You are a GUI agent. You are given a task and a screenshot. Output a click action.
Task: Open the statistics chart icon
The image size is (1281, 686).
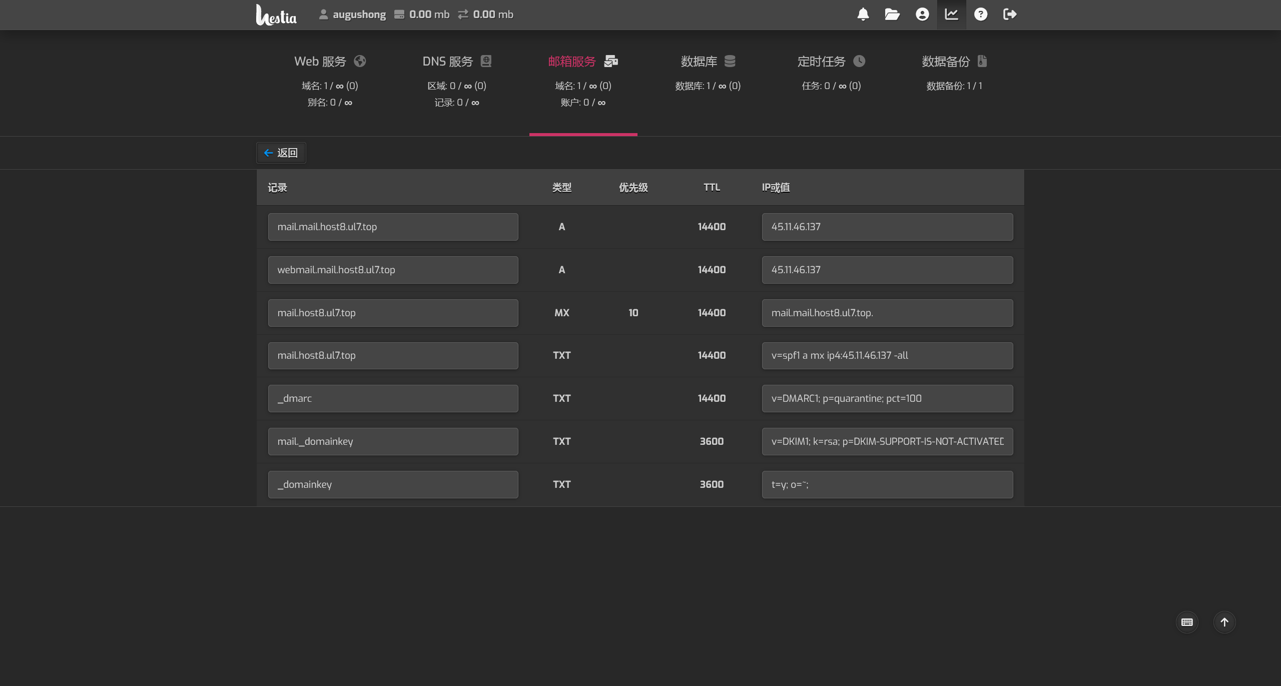point(951,15)
